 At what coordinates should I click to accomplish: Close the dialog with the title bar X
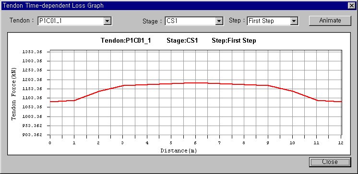[x=351, y=5]
